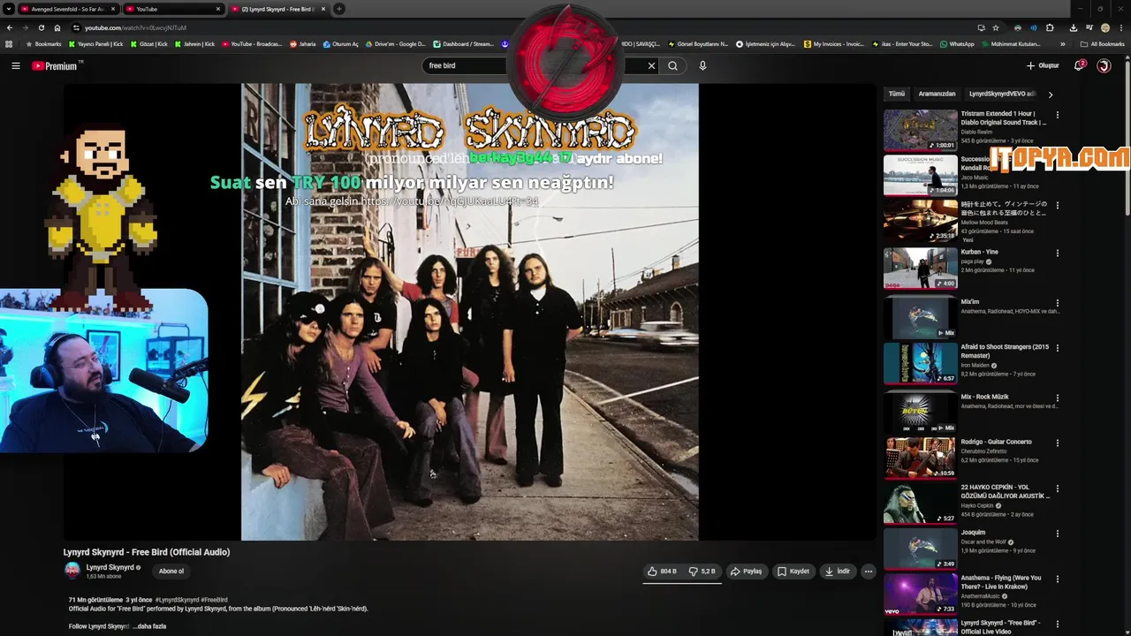Open Mühimmat Kutuları bookmark
The width and height of the screenshot is (1131, 636).
(x=1011, y=43)
